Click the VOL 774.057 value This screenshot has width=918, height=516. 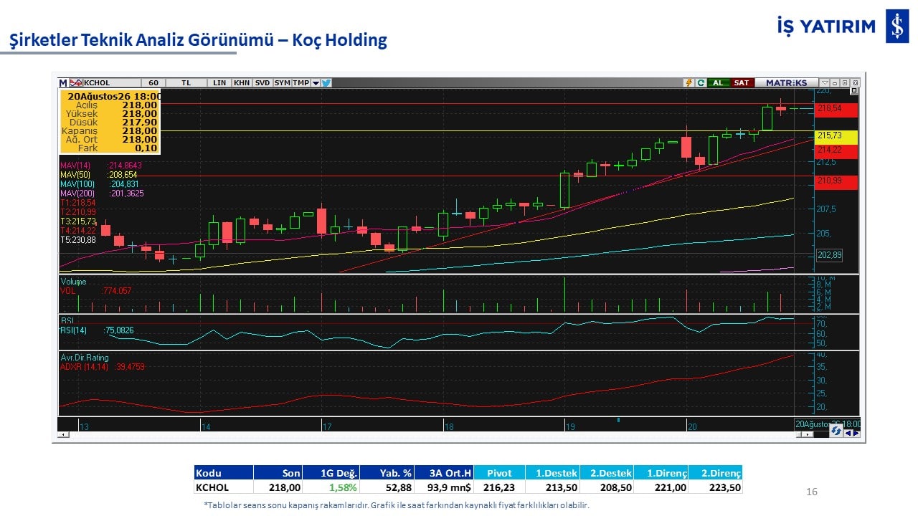click(117, 291)
